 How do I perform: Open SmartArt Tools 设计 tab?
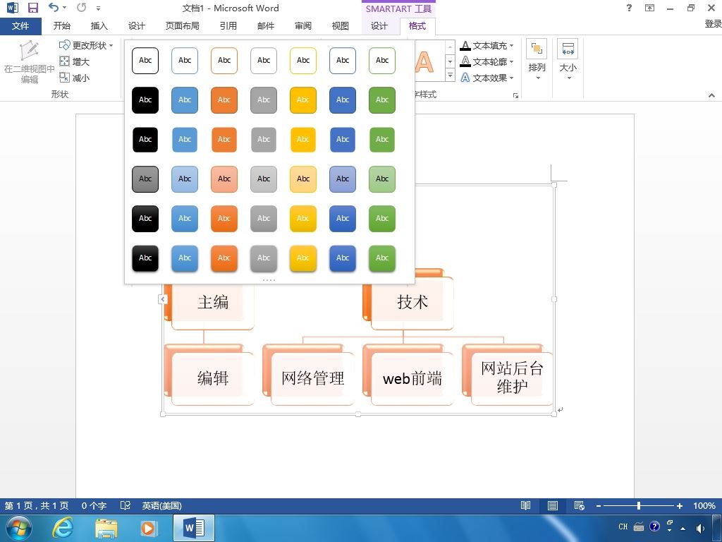[379, 26]
